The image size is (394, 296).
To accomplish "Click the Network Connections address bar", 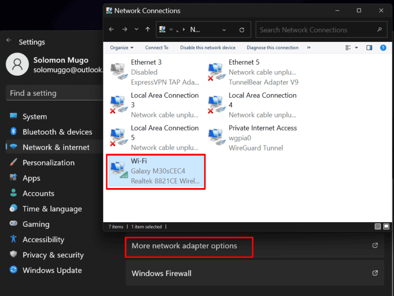I will 203,30.
